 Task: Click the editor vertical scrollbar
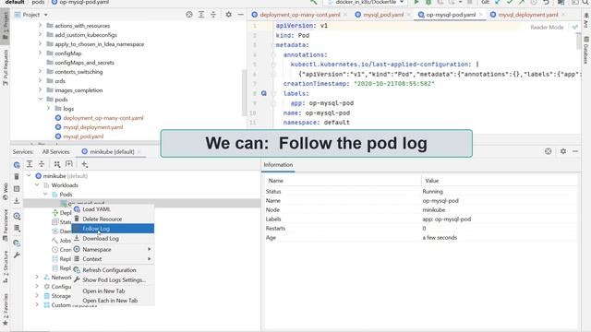(x=579, y=41)
